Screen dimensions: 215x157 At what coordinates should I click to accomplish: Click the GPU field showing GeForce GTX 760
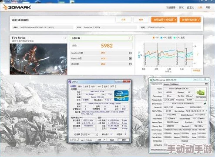click(46, 27)
